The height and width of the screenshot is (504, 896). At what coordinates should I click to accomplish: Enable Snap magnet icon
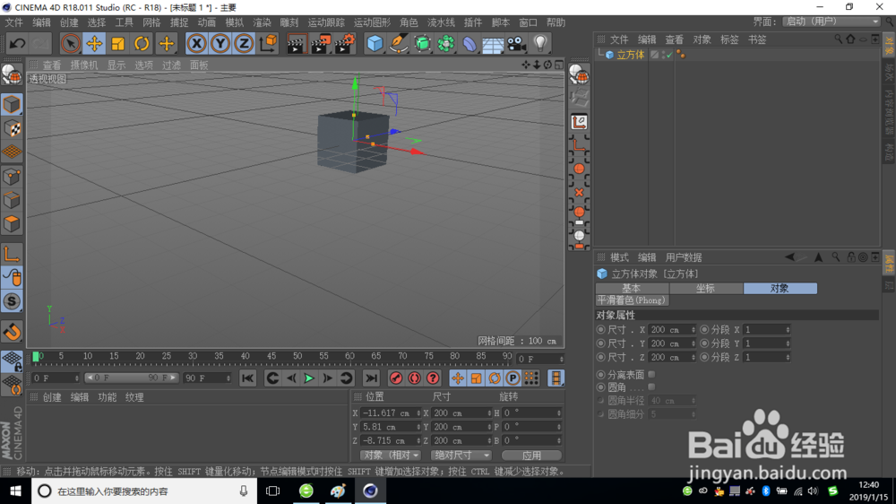click(12, 332)
